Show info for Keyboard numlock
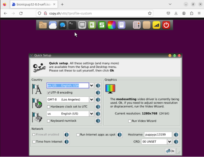The width and height of the screenshot is (204, 157). (98, 121)
